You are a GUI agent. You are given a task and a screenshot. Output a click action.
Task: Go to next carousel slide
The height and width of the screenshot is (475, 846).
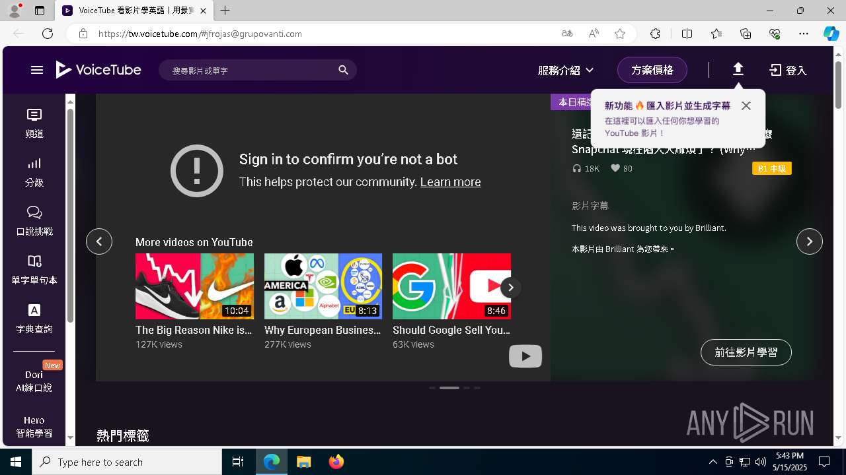coord(810,241)
